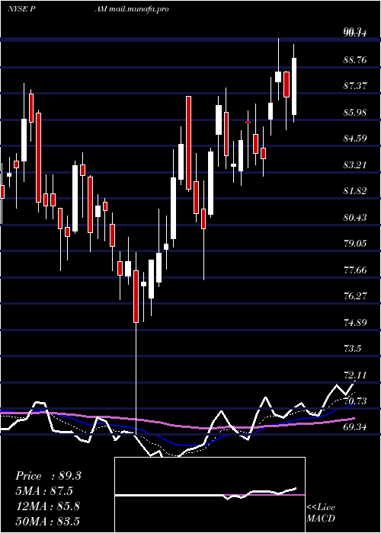Click the 50MA : 83.5 value
This screenshot has width=381, height=533.
click(47, 521)
